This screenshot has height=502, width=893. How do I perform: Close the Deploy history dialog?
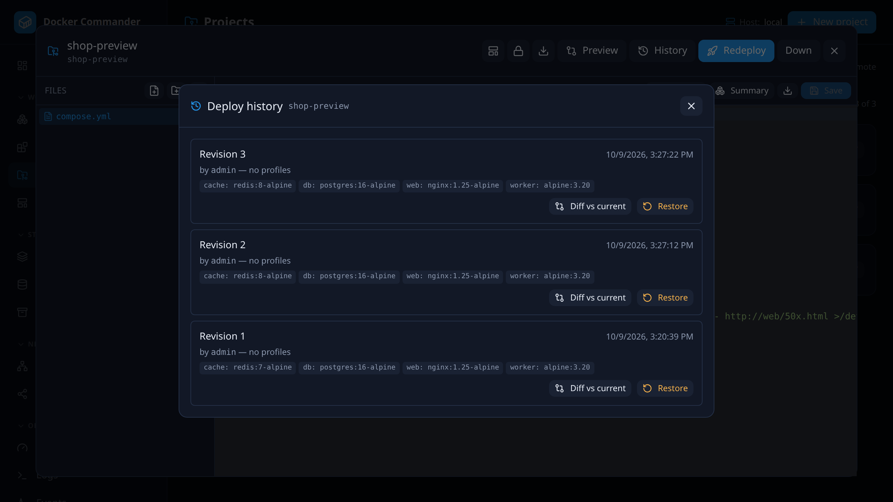point(691,106)
